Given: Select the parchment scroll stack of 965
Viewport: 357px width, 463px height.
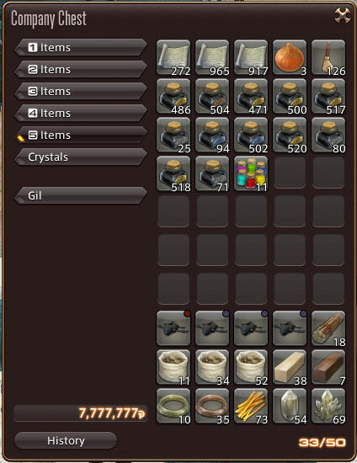Looking at the screenshot, I should (212, 57).
